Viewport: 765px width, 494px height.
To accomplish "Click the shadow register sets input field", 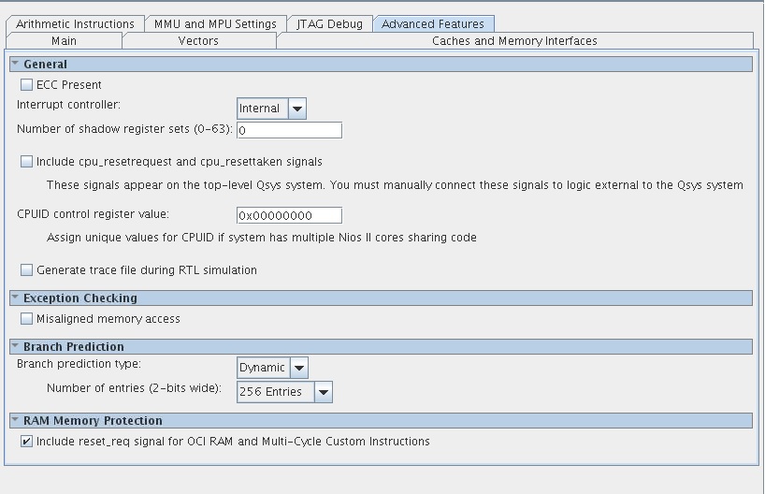I will [289, 130].
